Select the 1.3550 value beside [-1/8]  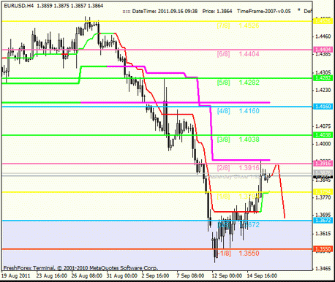(249, 254)
